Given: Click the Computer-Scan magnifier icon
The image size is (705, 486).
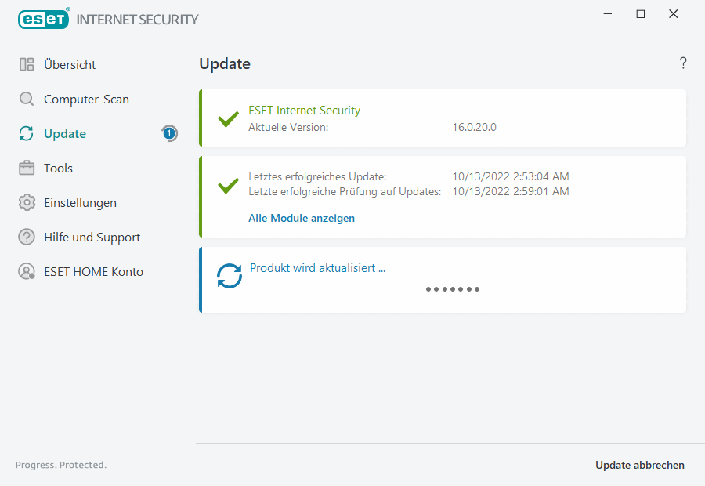Looking at the screenshot, I should (27, 100).
